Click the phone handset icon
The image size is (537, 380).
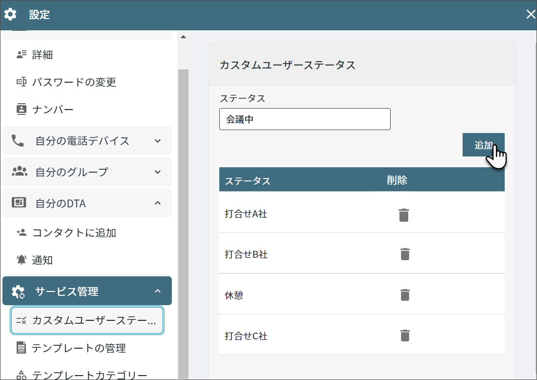(18, 140)
